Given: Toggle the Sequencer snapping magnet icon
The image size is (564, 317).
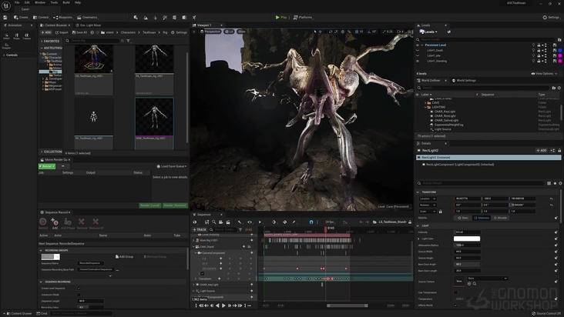Looking at the screenshot, I should [311, 222].
